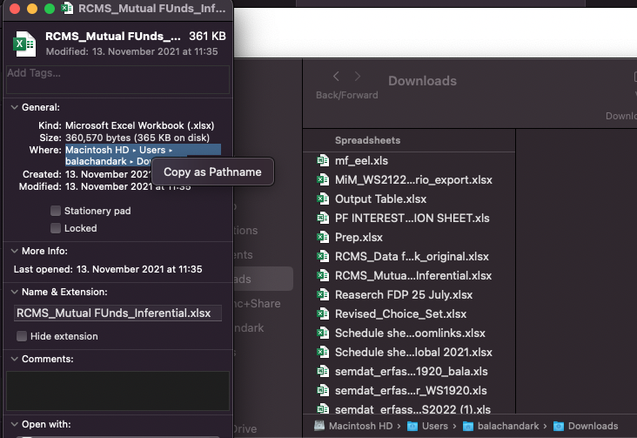The width and height of the screenshot is (637, 438).
Task: Click Downloads folder icon in path bar
Action: 559,426
